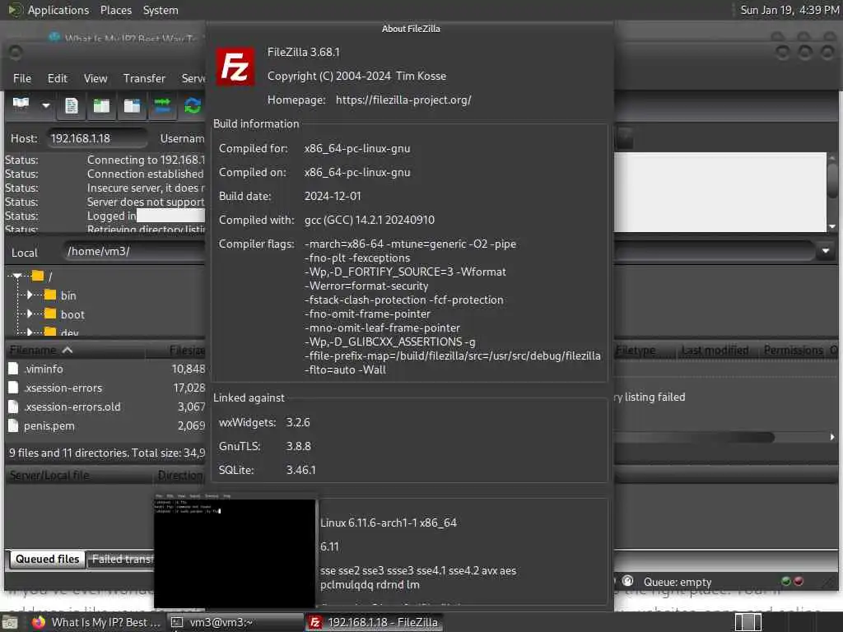The width and height of the screenshot is (843, 632).
Task: Click the queue status icon beside Queue: empty
Action: (627, 581)
